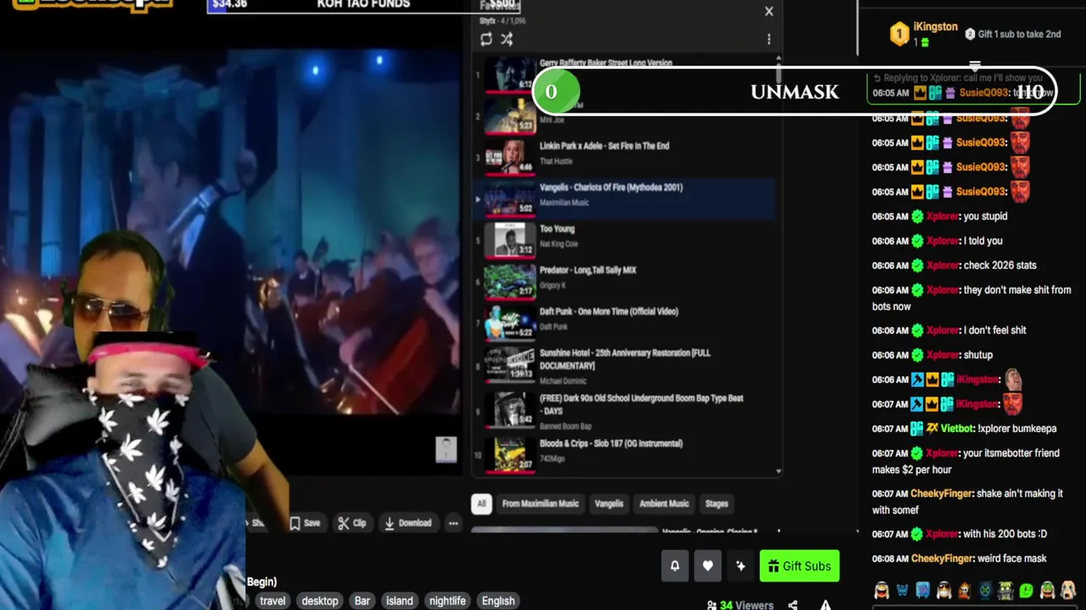Select the All filter chip

pos(481,503)
